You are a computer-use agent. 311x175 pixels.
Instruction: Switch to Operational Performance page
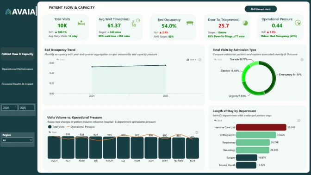click(18, 69)
